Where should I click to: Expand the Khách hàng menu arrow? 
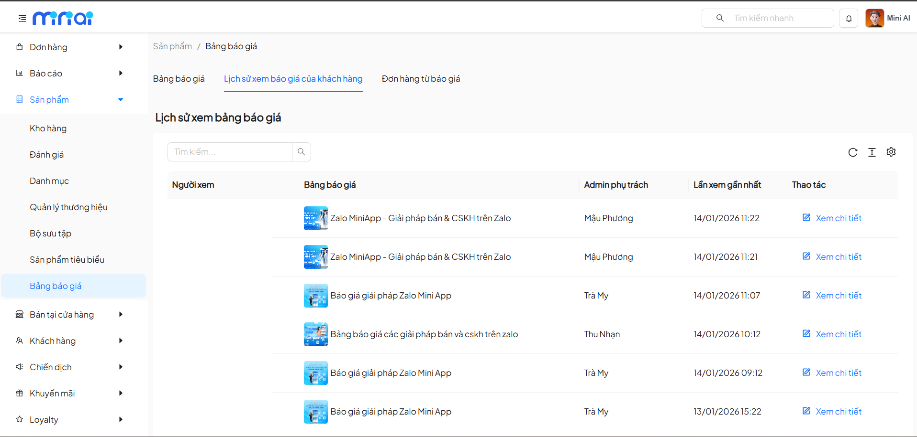121,341
